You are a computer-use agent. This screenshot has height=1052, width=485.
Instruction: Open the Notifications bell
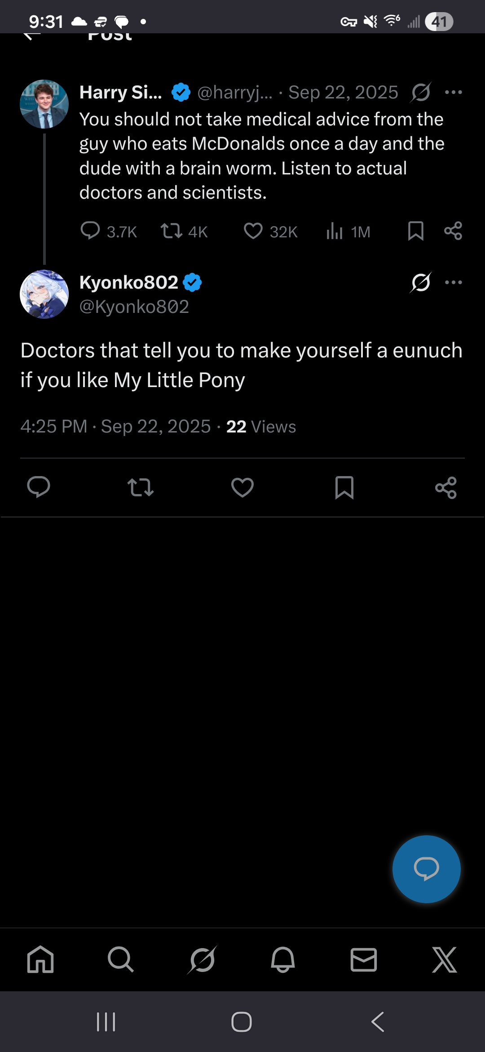point(283,960)
